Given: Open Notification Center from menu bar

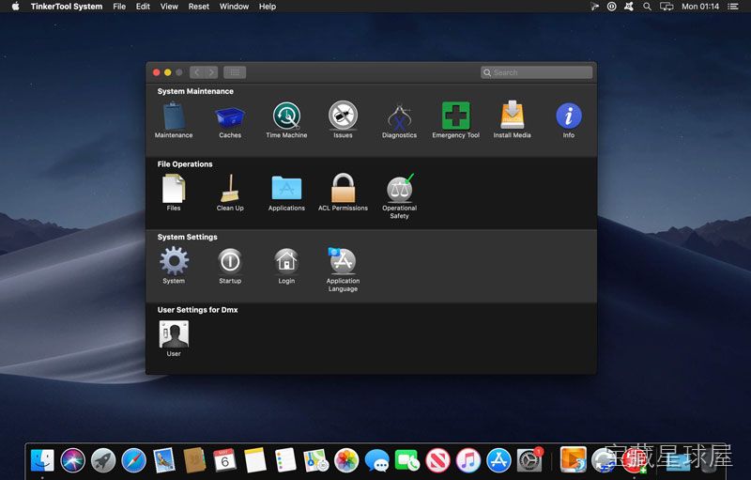Looking at the screenshot, I should coord(733,7).
